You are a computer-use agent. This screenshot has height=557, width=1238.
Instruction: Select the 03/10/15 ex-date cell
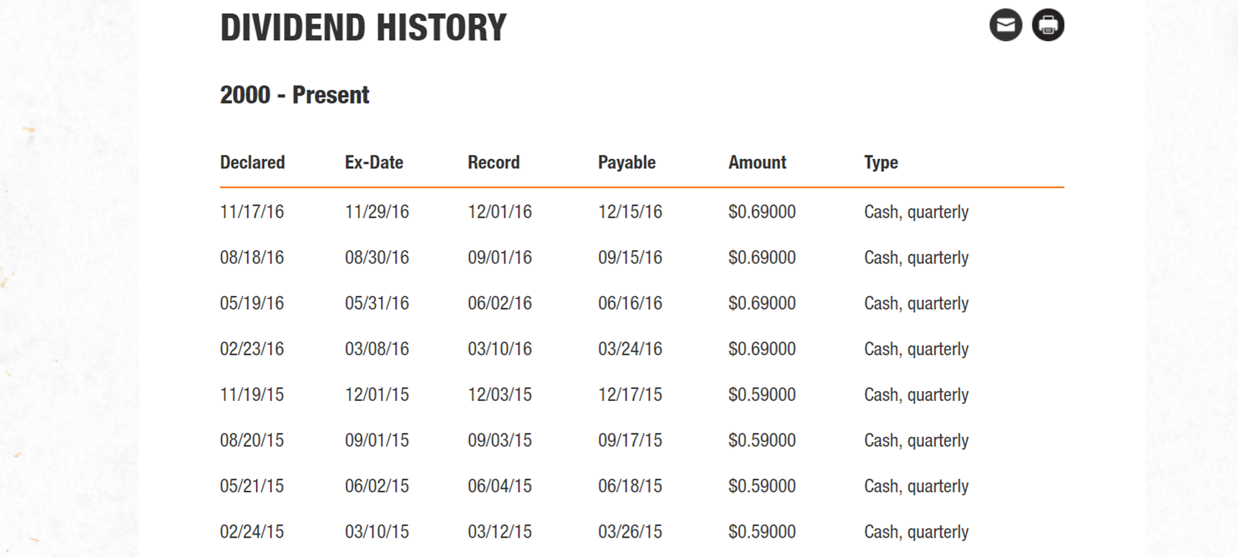[377, 532]
